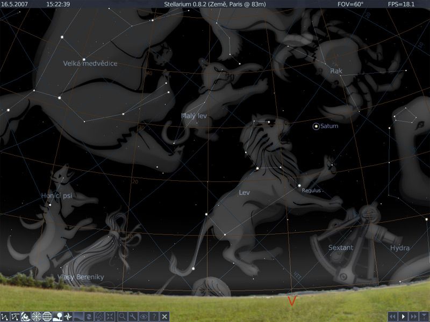Click the Velká medvědice constellation label
Image resolution: width=430 pixels, height=322 pixels.
tap(90, 63)
